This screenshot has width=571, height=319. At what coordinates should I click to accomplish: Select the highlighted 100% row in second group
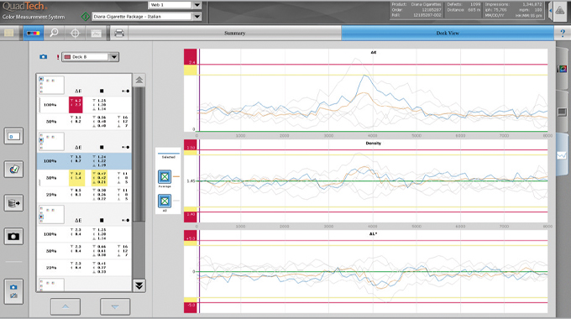click(84, 161)
